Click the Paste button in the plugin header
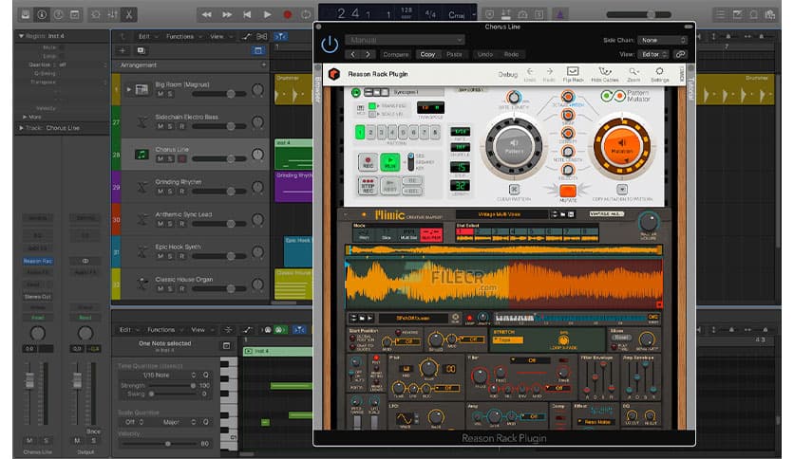 pyautogui.click(x=454, y=54)
